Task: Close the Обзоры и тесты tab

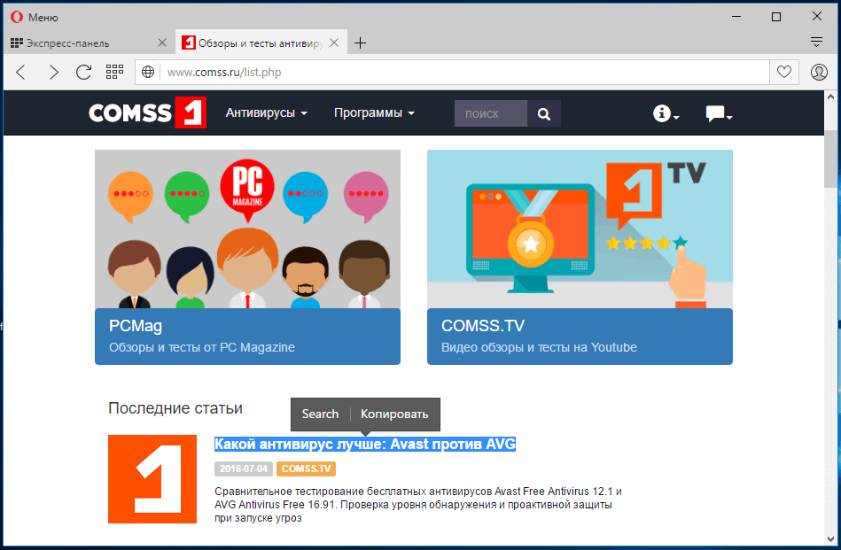Action: click(x=334, y=43)
